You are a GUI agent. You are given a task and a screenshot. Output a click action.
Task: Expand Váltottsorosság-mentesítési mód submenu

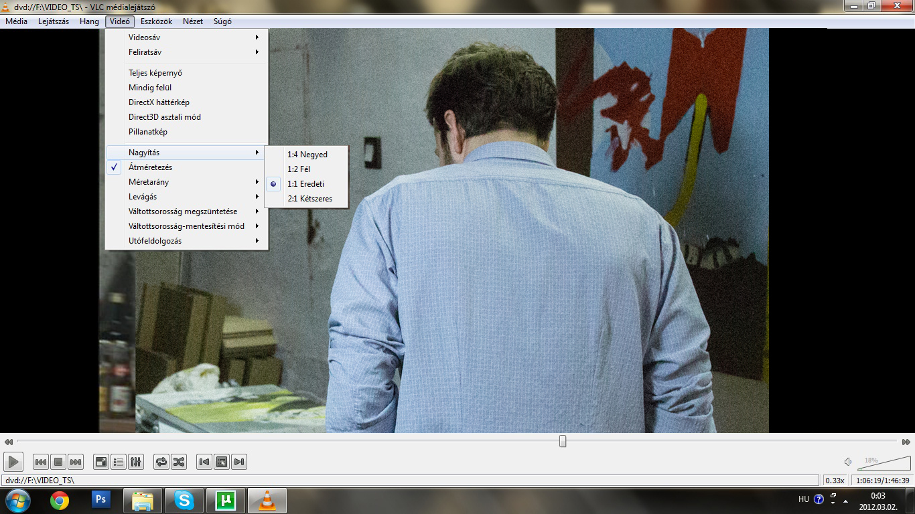(187, 226)
